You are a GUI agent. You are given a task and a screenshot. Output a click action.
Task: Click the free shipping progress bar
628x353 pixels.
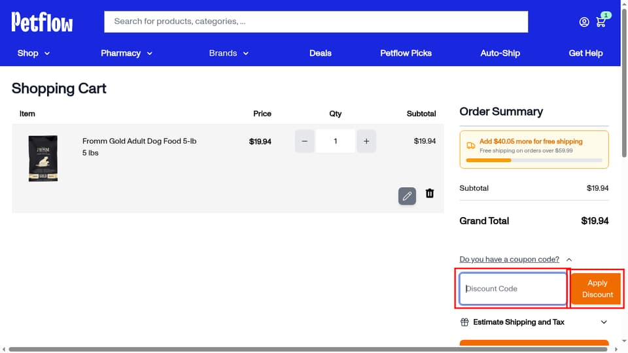(534, 161)
